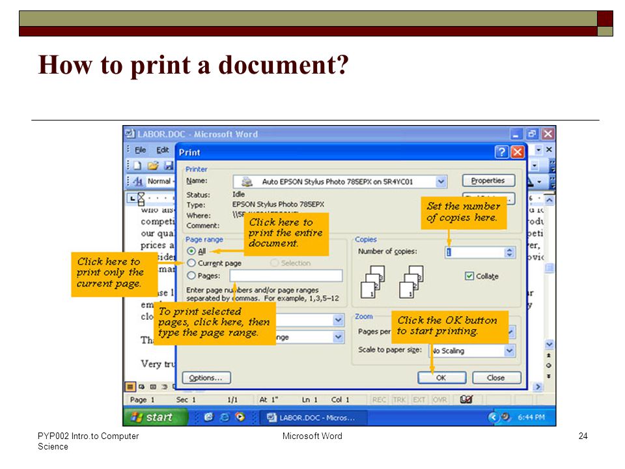Open the Styles and Formatting icon
625x469 pixels.
coord(138,182)
